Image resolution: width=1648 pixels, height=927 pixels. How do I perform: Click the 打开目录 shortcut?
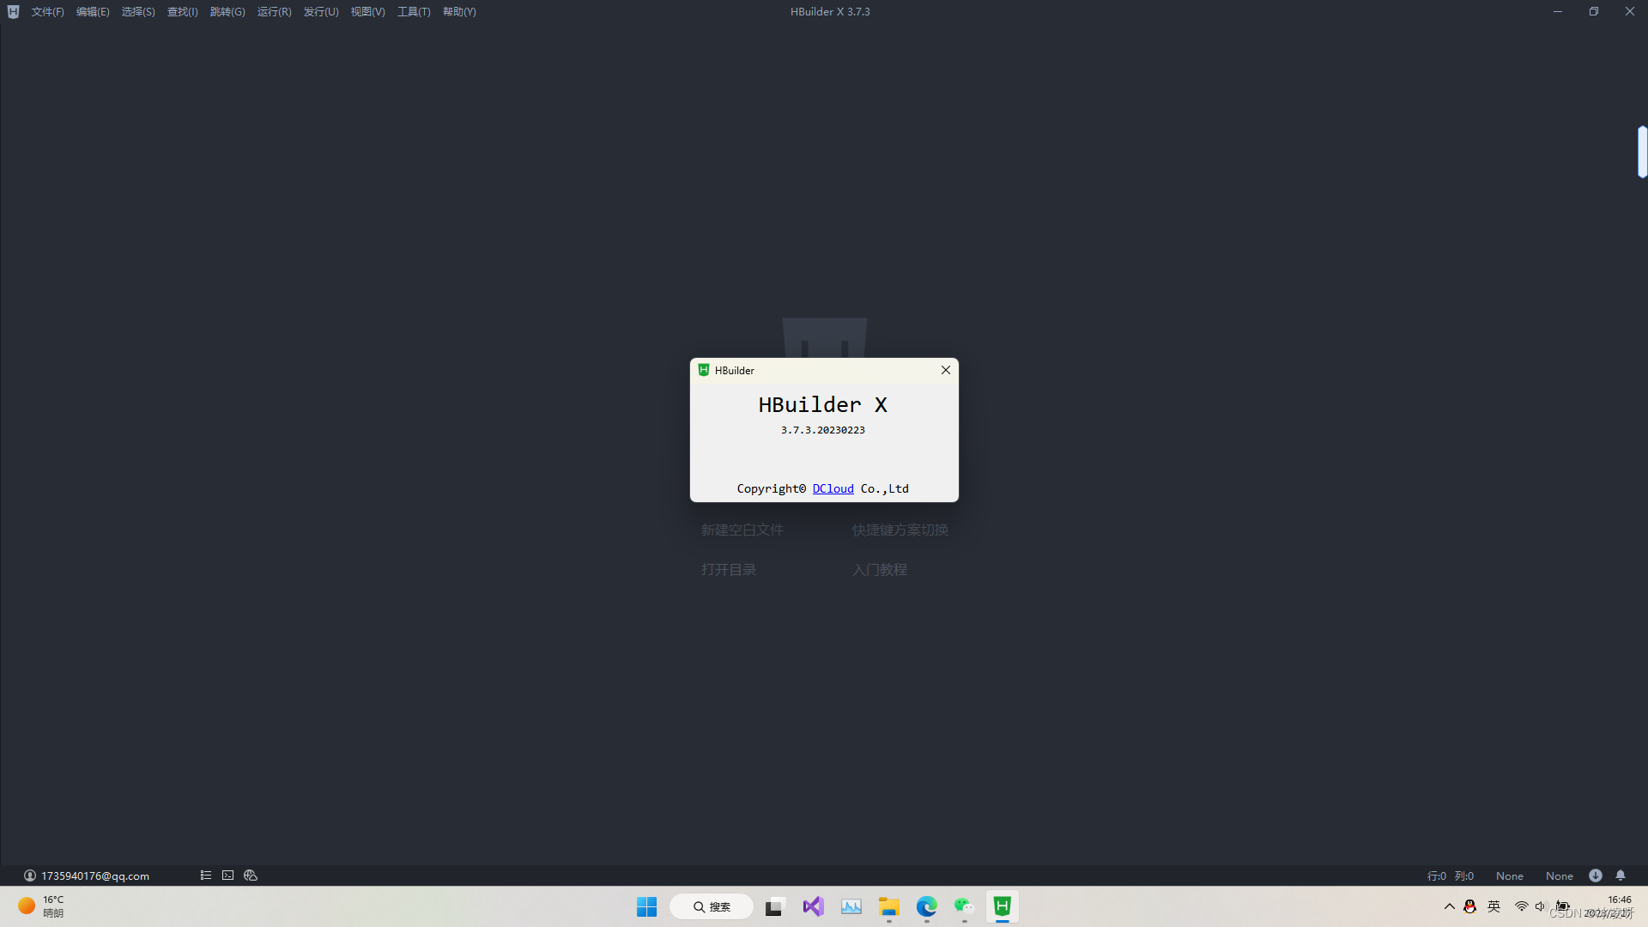coord(728,570)
